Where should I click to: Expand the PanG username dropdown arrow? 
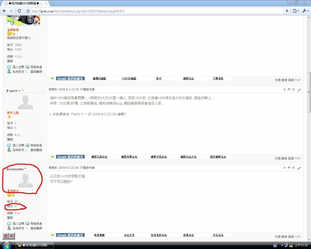coord(23,90)
